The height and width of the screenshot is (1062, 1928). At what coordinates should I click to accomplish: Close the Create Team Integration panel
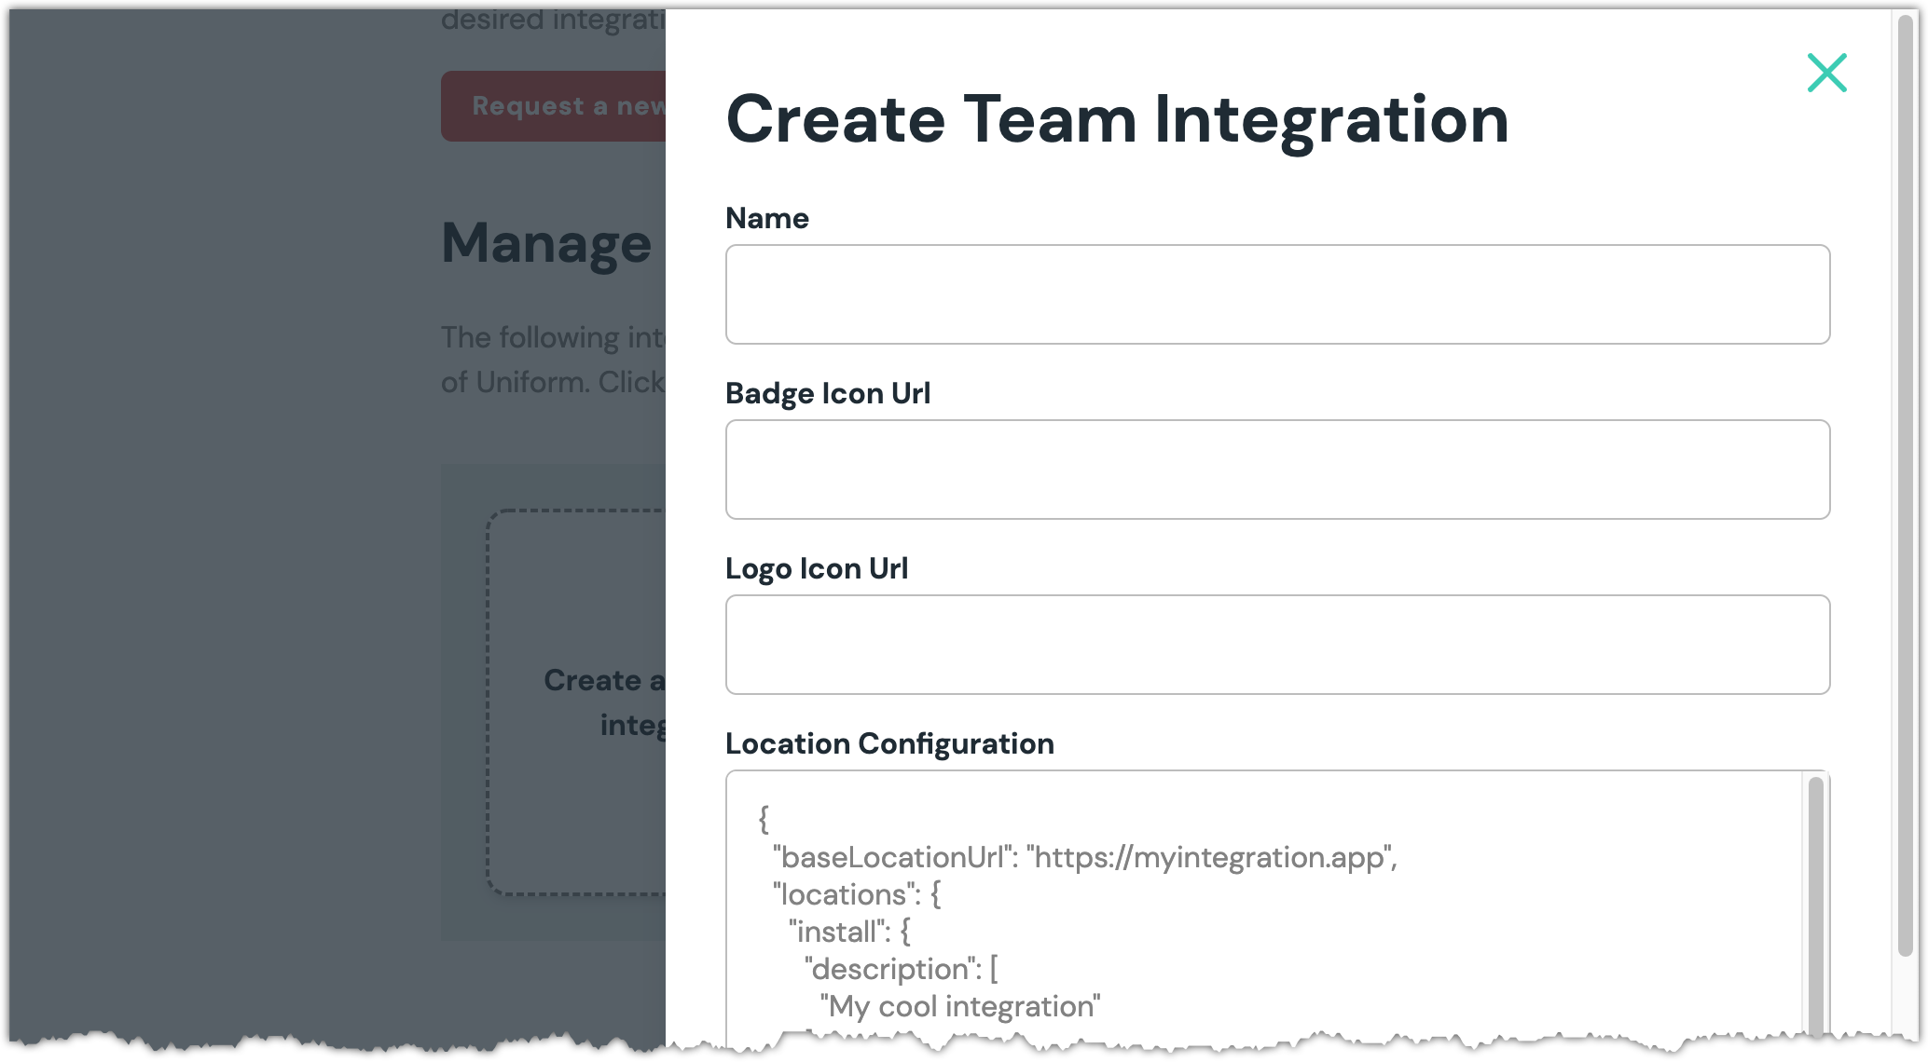pyautogui.click(x=1826, y=73)
